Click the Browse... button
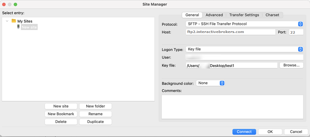The image size is (310, 137). [291, 65]
